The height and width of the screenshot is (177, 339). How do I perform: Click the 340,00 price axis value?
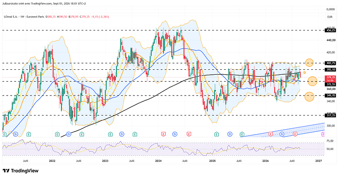[x=331, y=101]
